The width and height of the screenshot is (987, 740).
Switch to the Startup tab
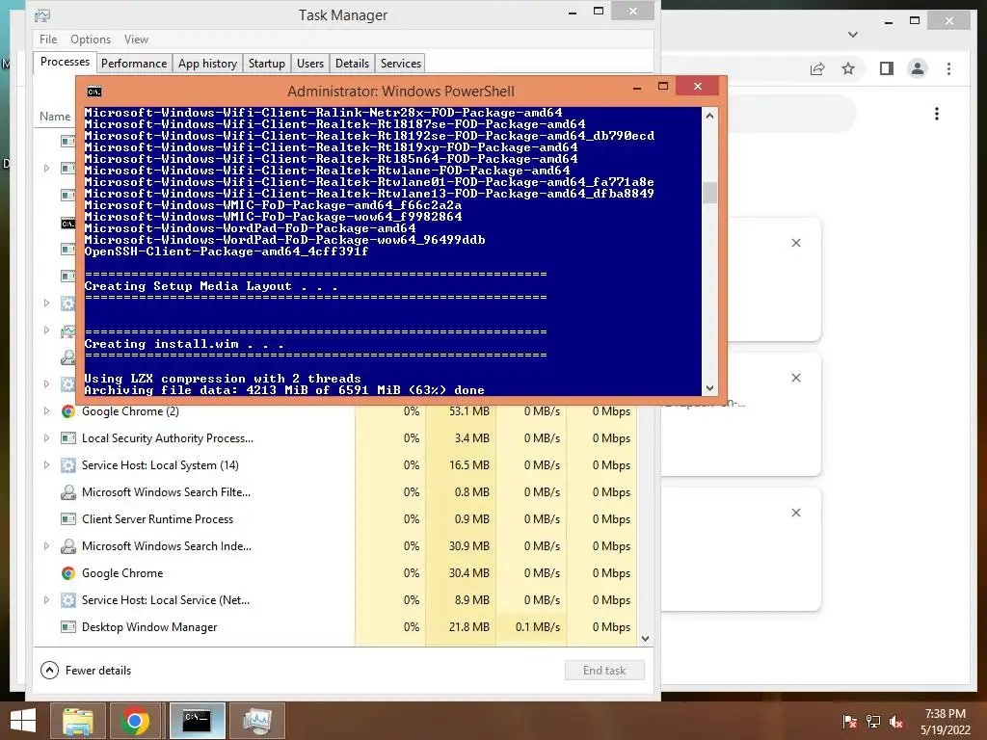click(266, 63)
